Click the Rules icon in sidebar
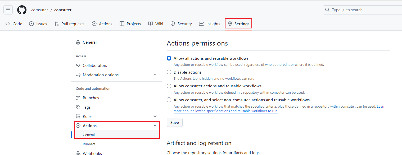402x155 pixels. 78,116
